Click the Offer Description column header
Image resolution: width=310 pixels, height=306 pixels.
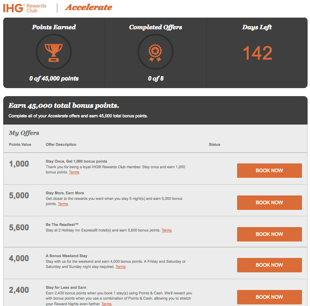[x=61, y=145]
